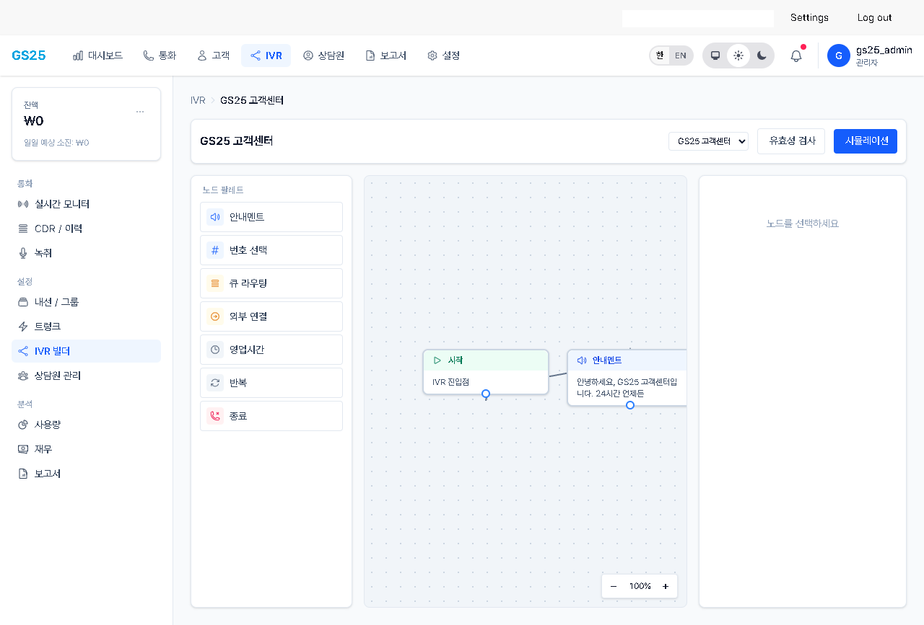Click the GS25 logo
The height and width of the screenshot is (625, 924).
pyautogui.click(x=29, y=56)
